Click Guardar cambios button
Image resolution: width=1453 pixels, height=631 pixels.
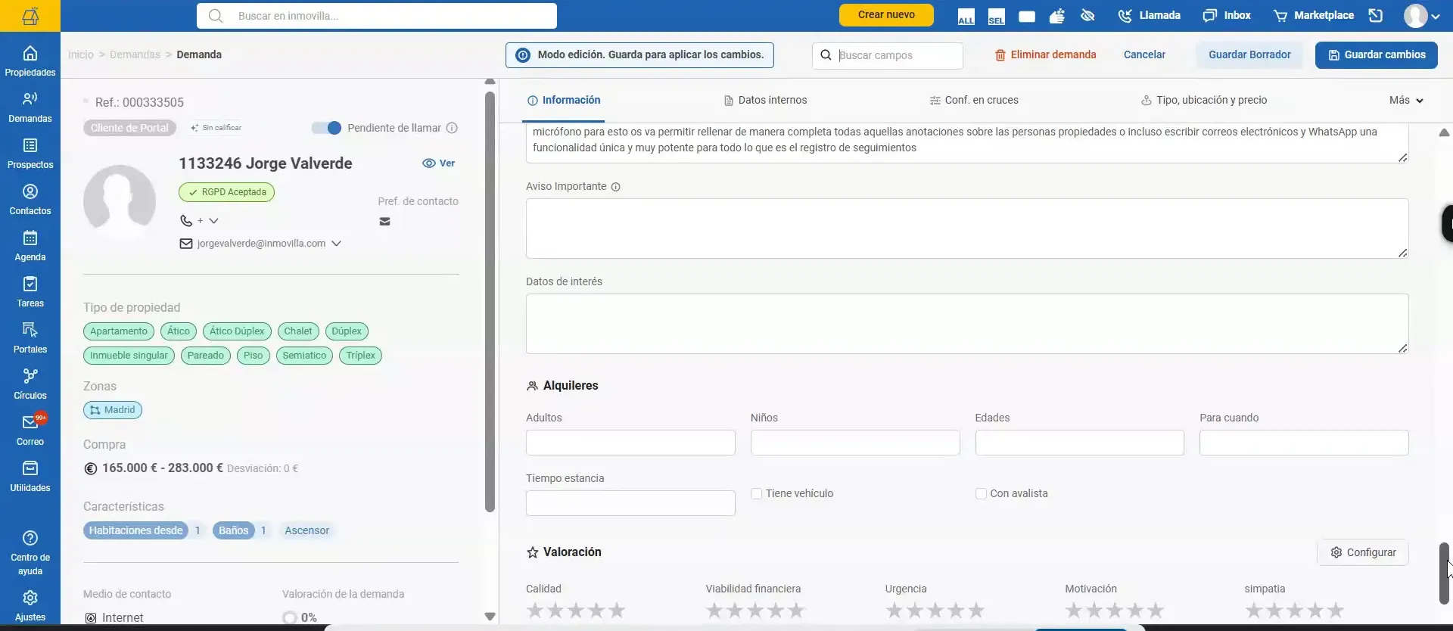click(x=1377, y=54)
